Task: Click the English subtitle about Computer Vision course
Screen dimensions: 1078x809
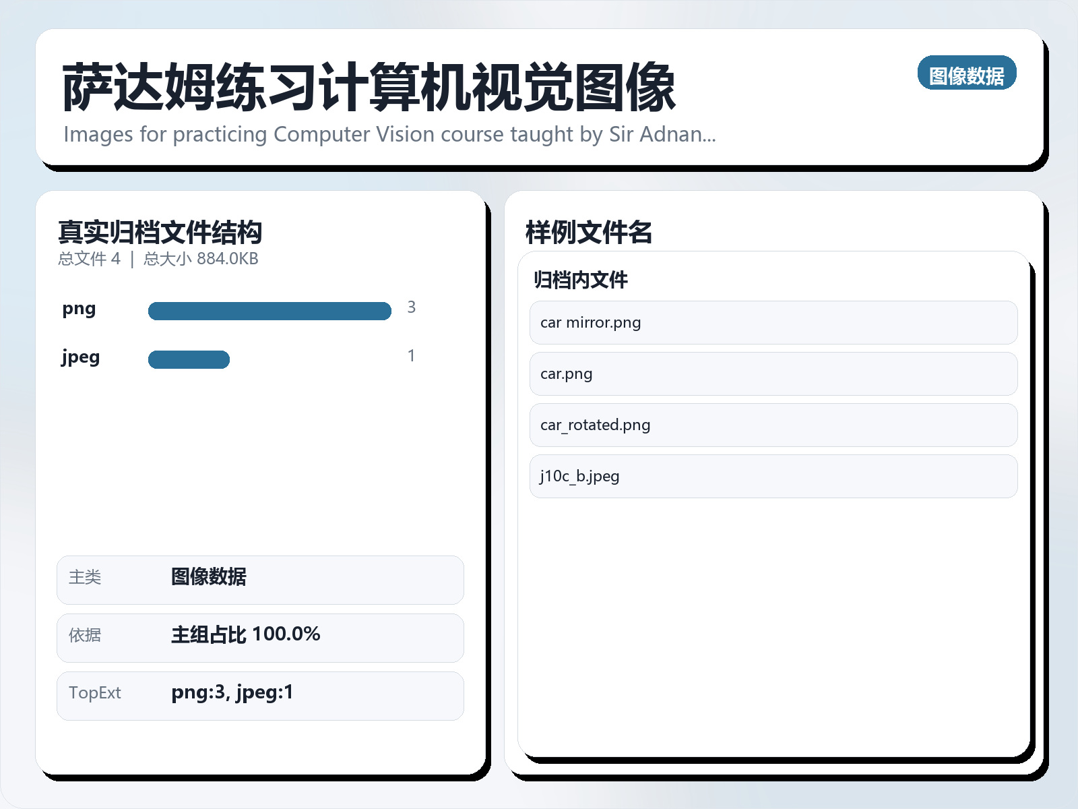Action: point(389,134)
